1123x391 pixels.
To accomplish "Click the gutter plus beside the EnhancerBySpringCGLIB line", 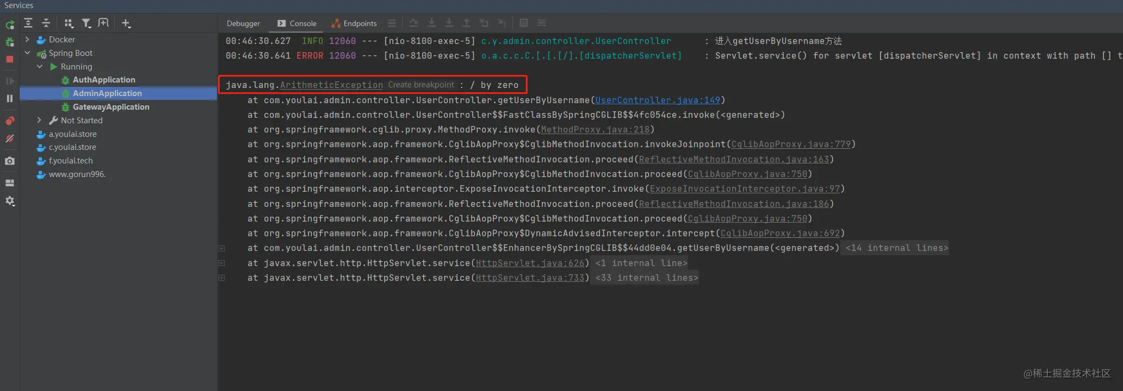I will pyautogui.click(x=222, y=249).
